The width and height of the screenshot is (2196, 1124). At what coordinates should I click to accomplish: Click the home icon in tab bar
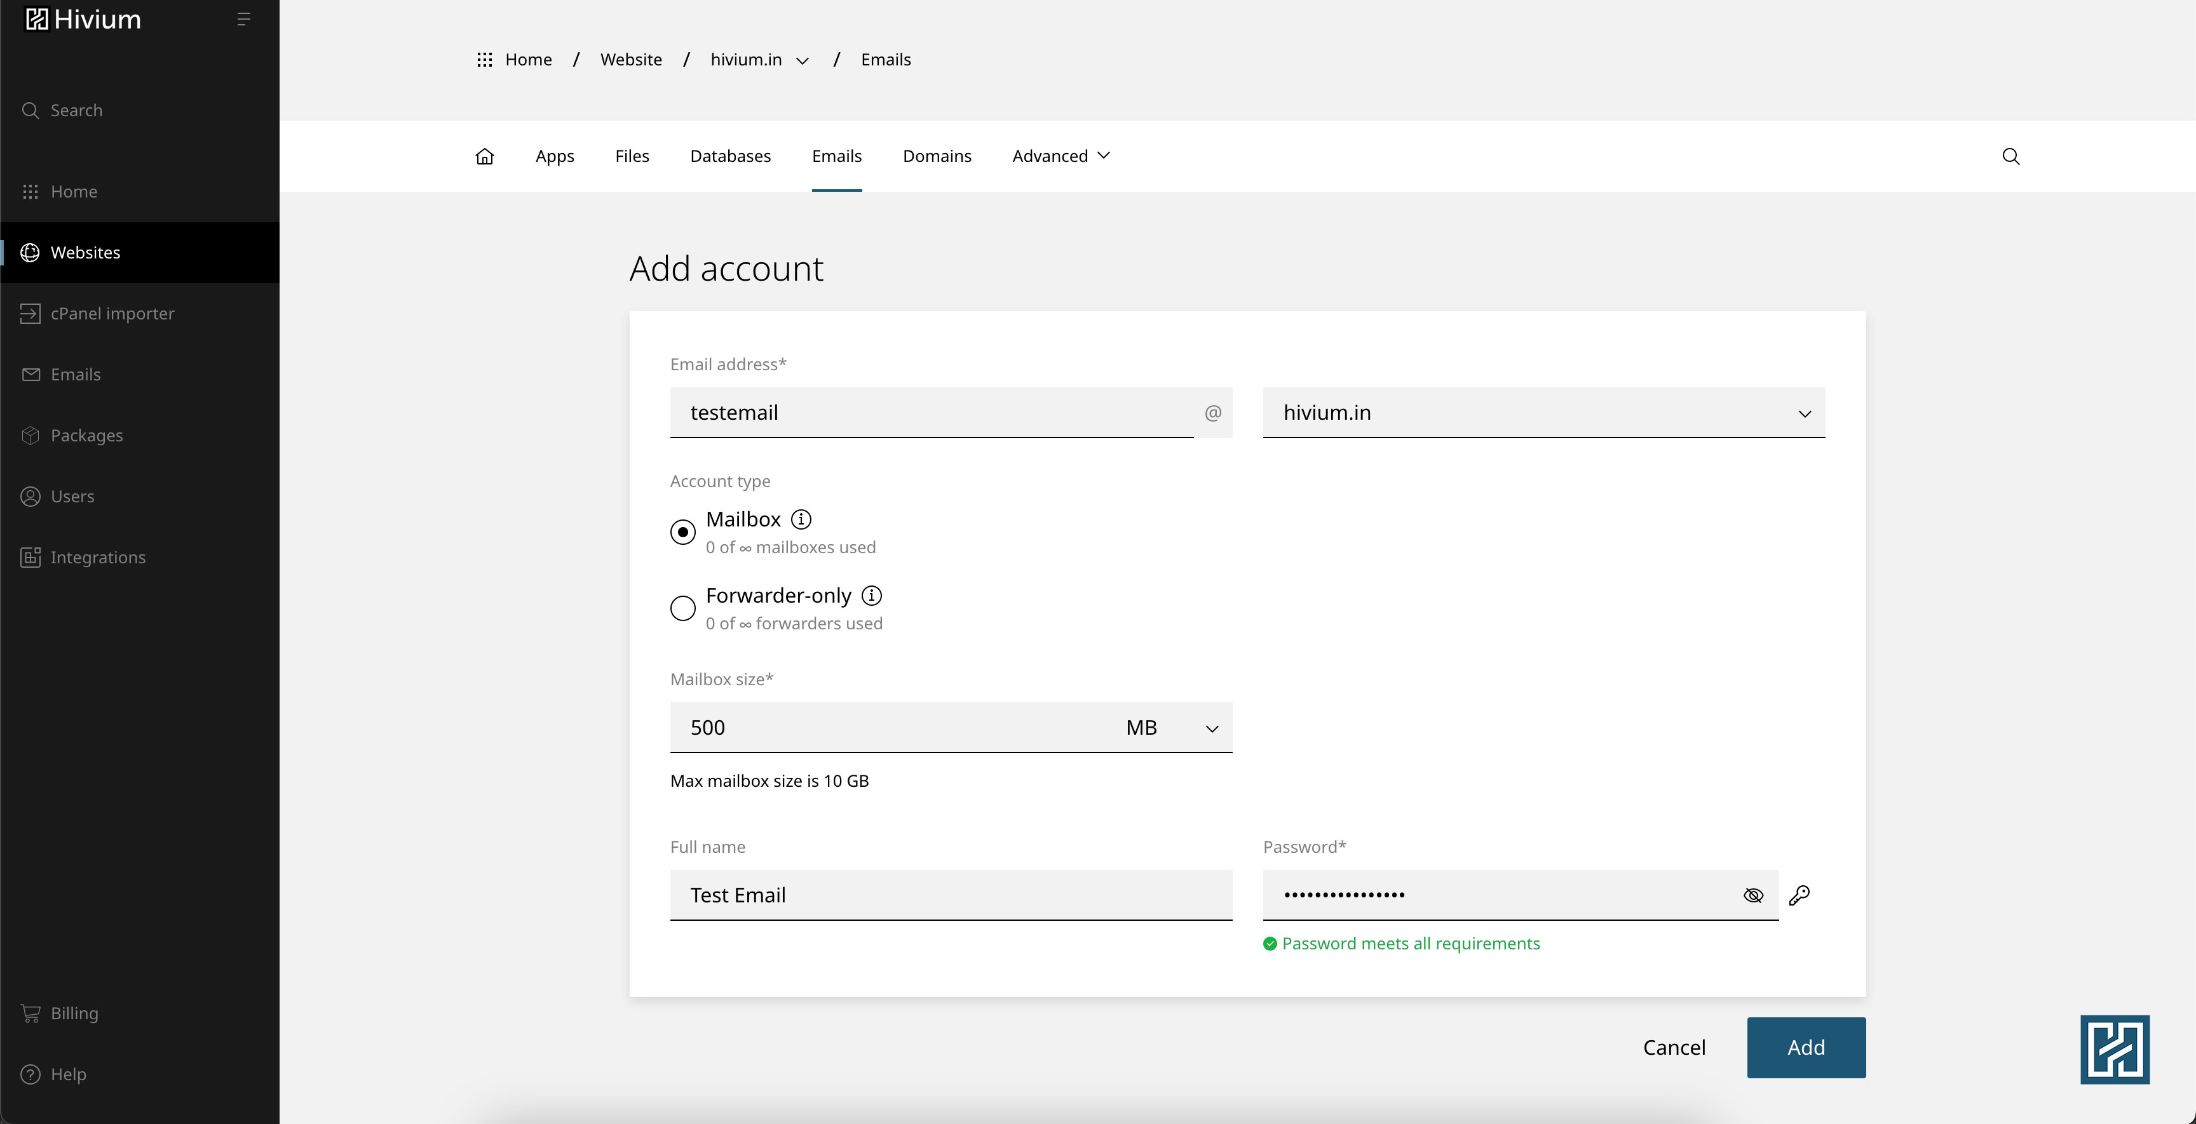pyautogui.click(x=484, y=156)
